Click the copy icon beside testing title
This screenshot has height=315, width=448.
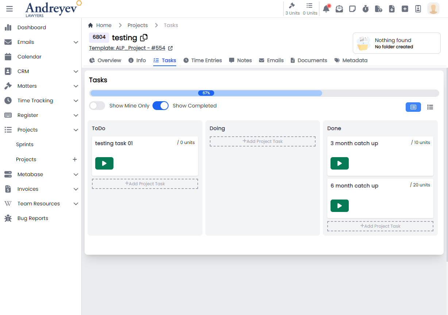point(144,37)
